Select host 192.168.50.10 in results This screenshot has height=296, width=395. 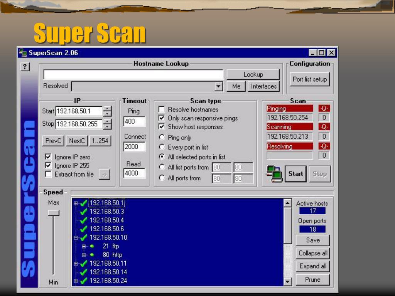click(x=108, y=237)
